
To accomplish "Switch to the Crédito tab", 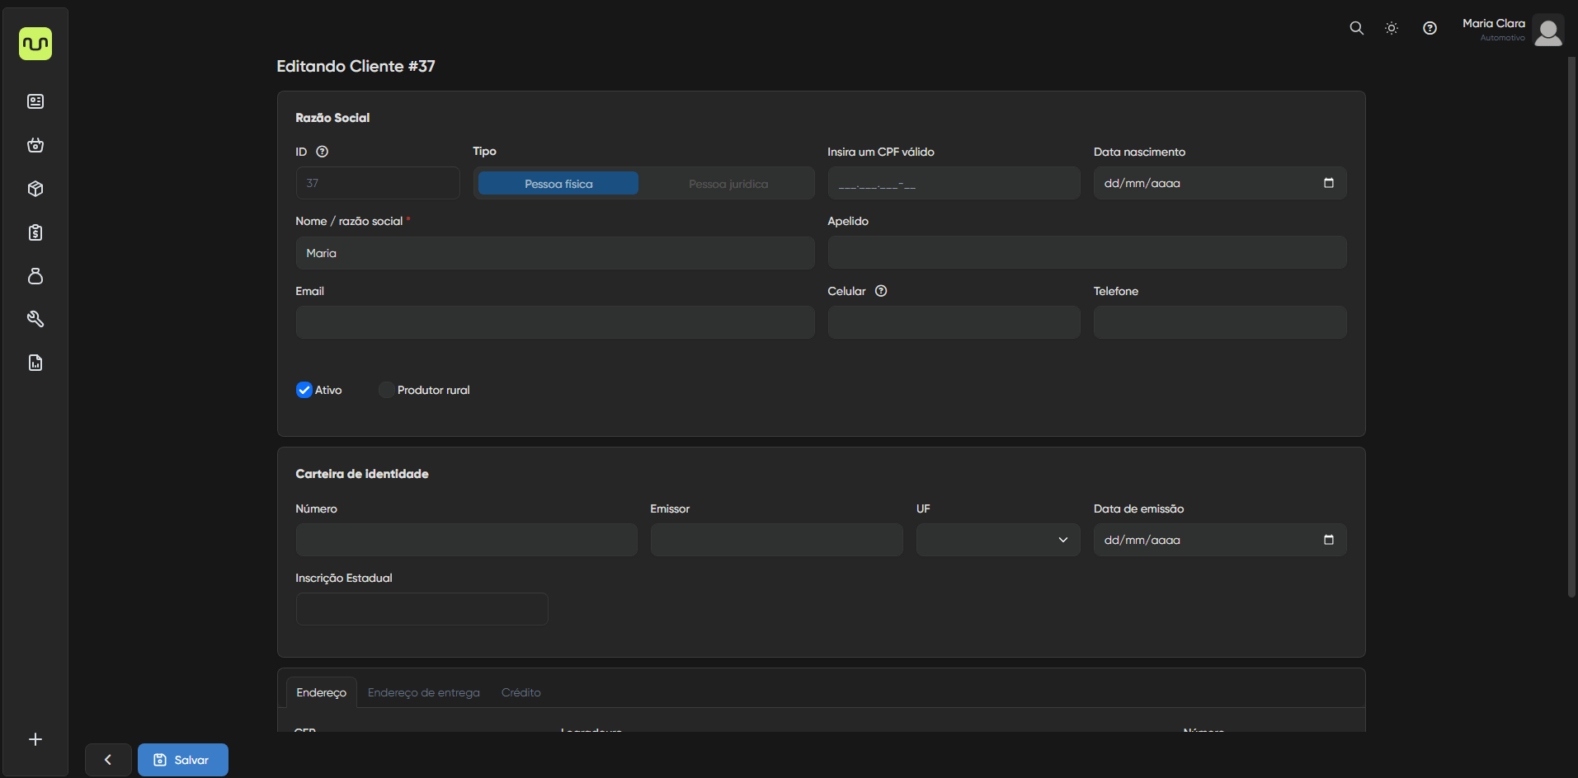I will pos(521,692).
